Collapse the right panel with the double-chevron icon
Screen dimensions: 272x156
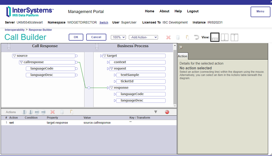coord(181,47)
